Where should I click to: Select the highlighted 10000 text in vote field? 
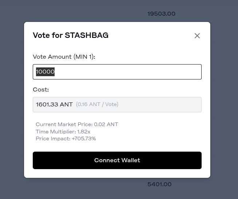pos(45,72)
